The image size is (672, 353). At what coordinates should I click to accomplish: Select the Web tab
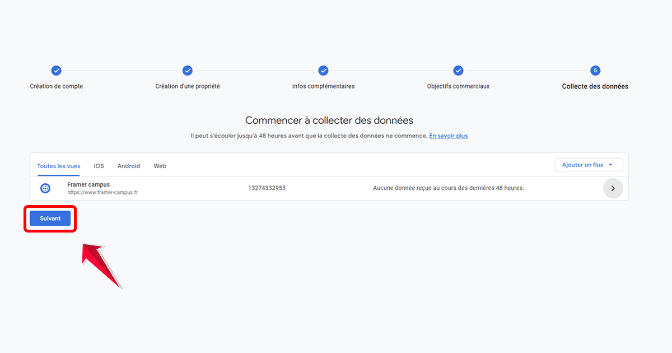pyautogui.click(x=159, y=166)
